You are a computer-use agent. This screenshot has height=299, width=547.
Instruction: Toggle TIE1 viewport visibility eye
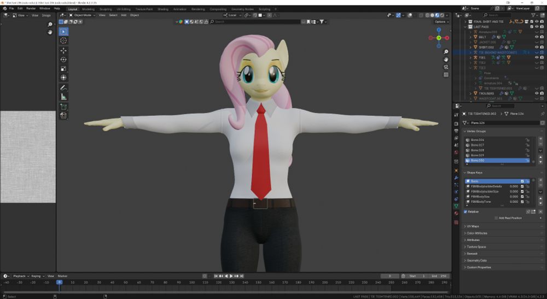point(537,57)
